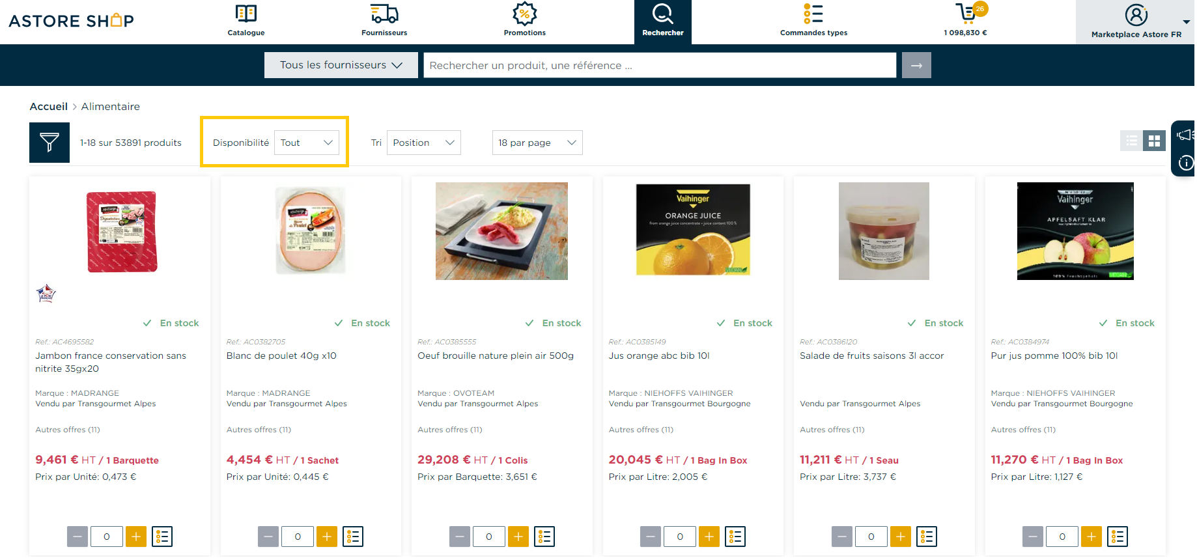Increase quantity of Jus orange abc bib
This screenshot has width=1197, height=558.
click(x=709, y=537)
